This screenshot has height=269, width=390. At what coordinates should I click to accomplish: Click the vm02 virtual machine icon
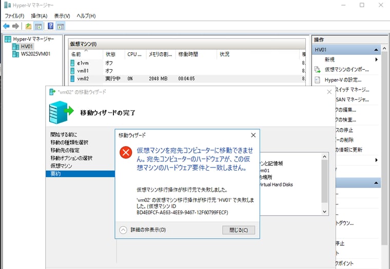[72, 78]
